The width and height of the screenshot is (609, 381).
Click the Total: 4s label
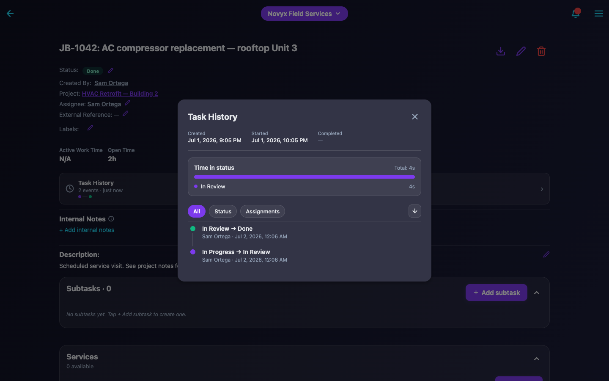(x=404, y=168)
